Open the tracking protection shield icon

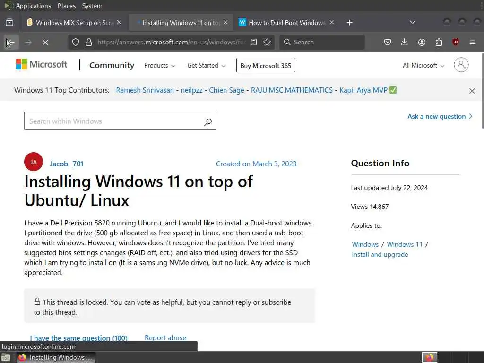pyautogui.click(x=76, y=42)
